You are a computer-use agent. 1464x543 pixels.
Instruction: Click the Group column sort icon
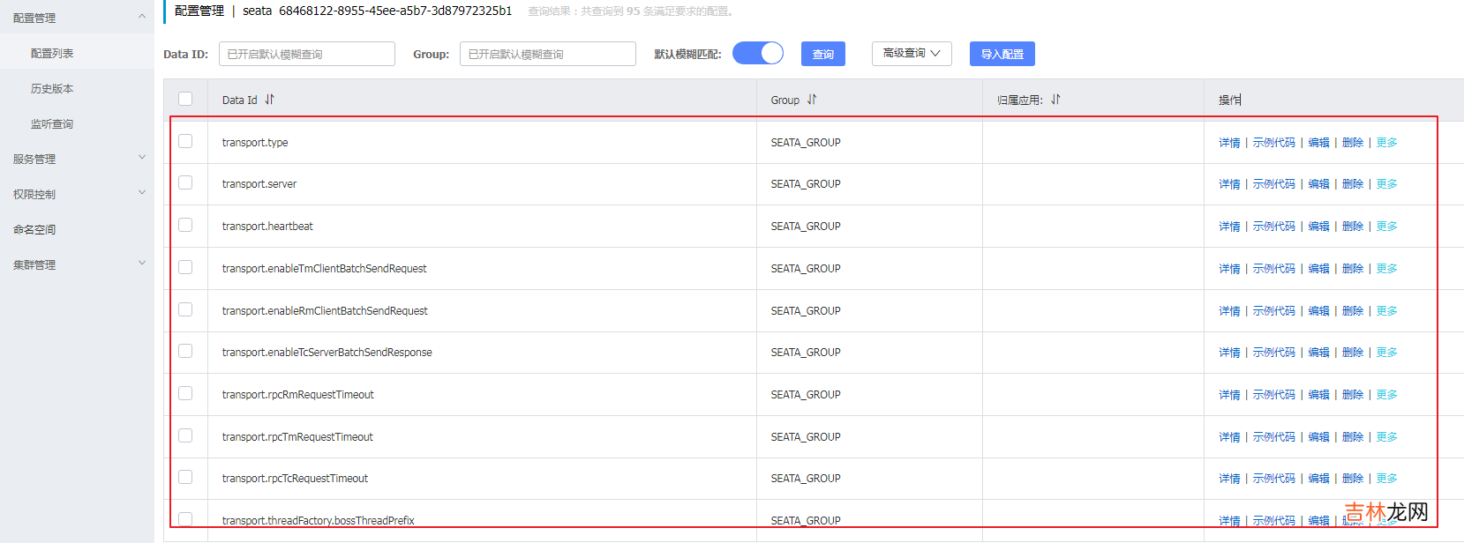coord(812,100)
